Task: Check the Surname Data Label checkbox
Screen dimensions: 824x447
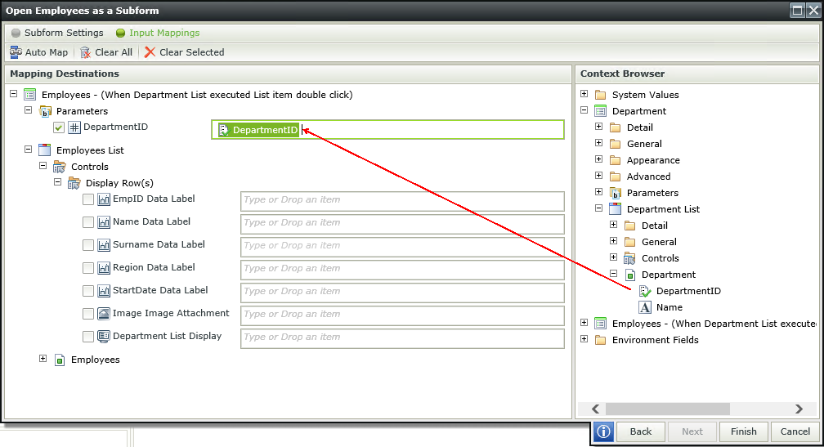Action: click(x=88, y=245)
